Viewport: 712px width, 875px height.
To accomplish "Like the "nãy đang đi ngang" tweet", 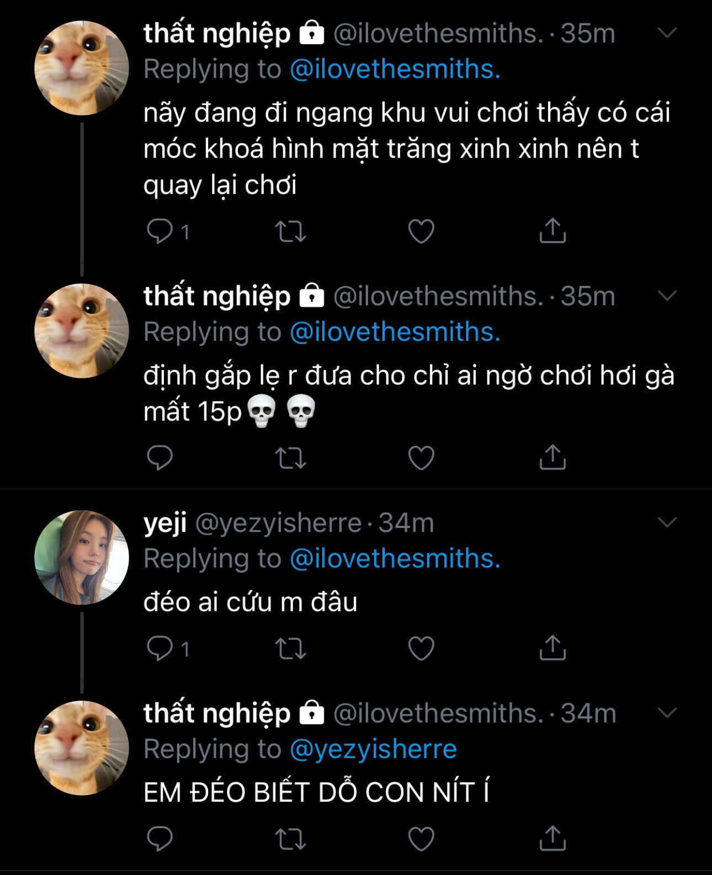I will (x=421, y=231).
